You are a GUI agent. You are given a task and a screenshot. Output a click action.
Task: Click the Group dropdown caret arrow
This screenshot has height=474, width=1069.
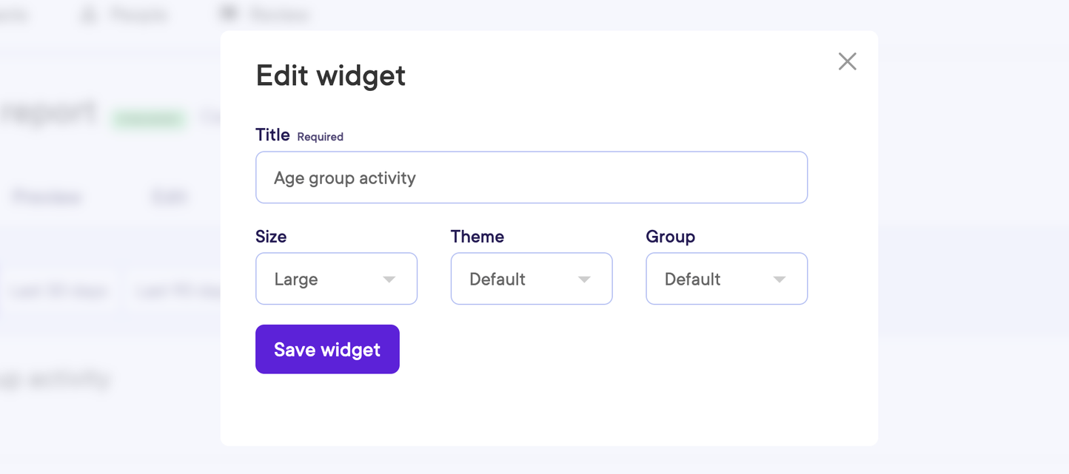pyautogui.click(x=779, y=280)
